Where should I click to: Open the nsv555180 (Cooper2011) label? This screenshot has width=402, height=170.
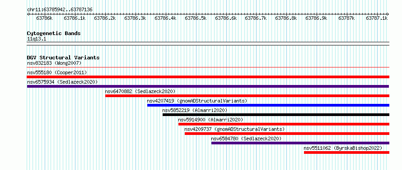[57, 72]
